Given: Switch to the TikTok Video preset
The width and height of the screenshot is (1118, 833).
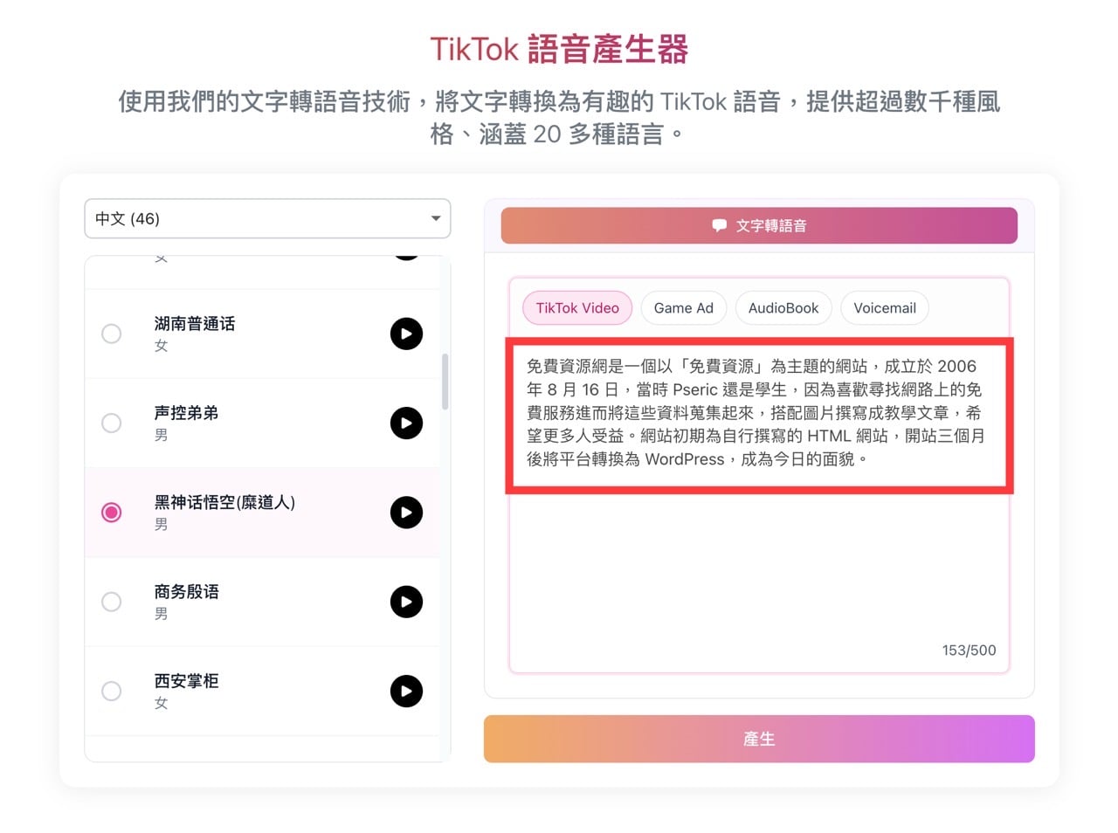Looking at the screenshot, I should (x=577, y=308).
